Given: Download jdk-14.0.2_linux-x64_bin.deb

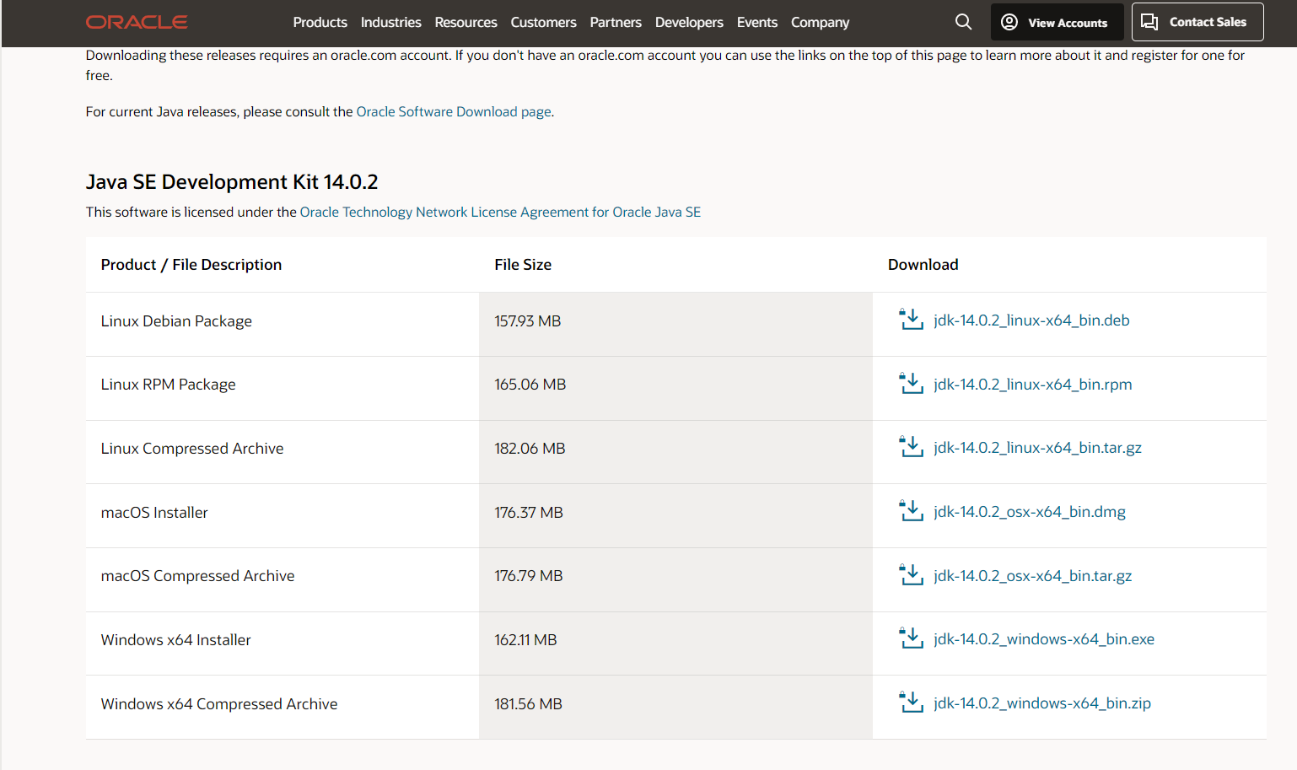Looking at the screenshot, I should [1031, 320].
